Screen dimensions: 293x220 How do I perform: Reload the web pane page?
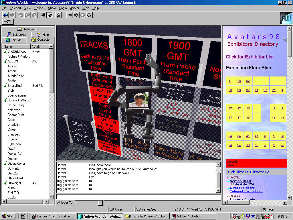pos(89,15)
